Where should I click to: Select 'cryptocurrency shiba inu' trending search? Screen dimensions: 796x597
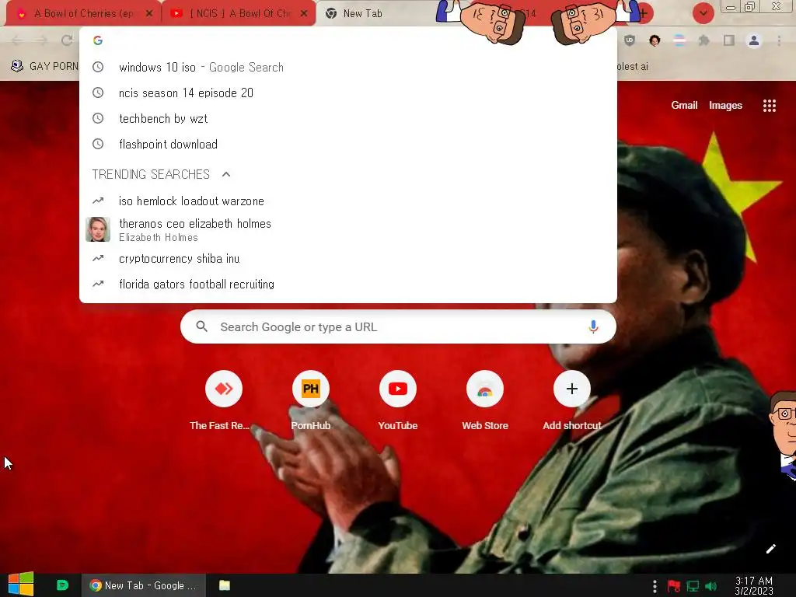pos(348,258)
